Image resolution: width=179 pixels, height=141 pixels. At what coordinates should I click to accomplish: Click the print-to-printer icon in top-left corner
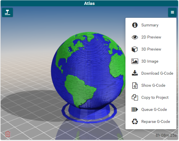(7, 12)
